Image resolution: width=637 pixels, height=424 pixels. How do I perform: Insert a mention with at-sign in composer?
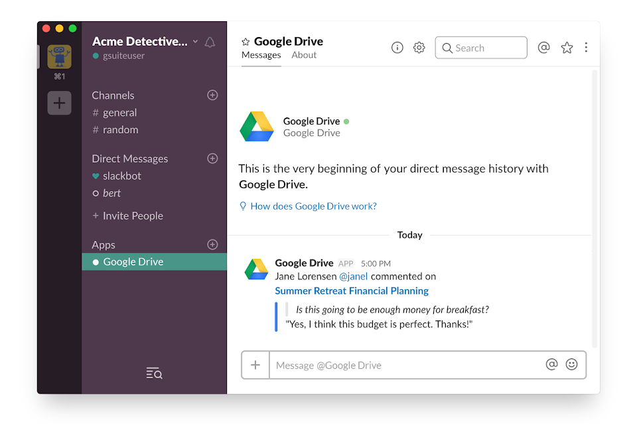click(x=551, y=364)
